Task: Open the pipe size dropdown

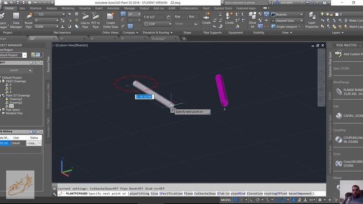Action: [x=57, y=20]
